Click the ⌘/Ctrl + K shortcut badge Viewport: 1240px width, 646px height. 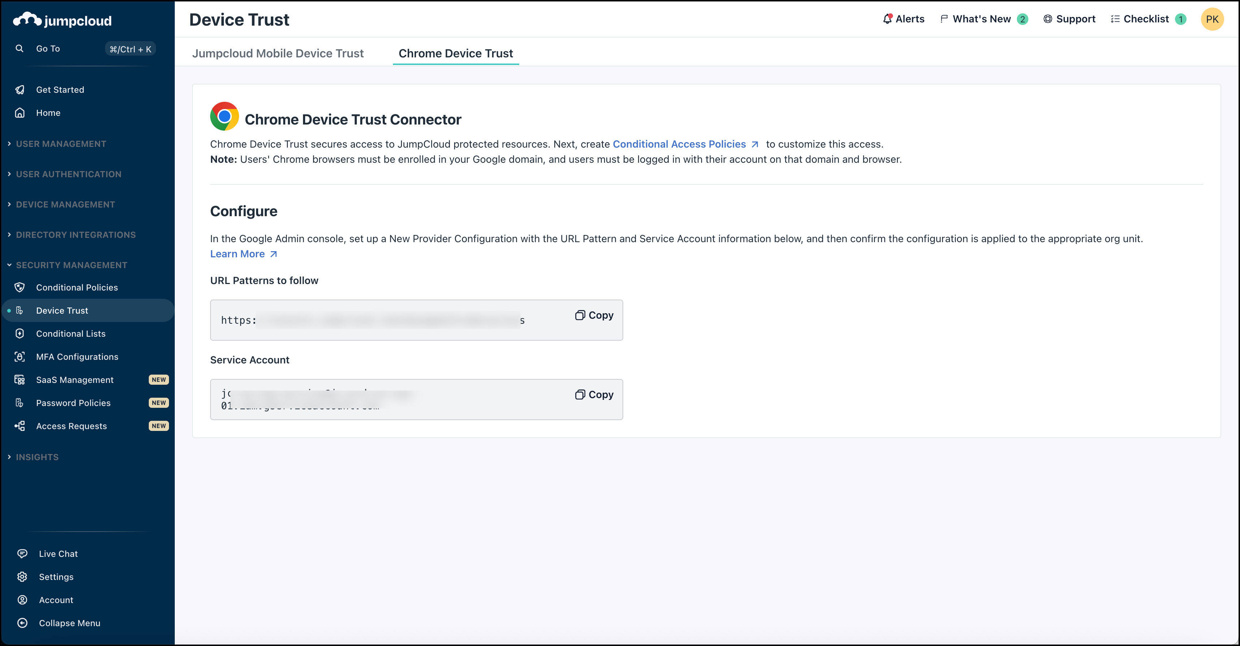(130, 49)
